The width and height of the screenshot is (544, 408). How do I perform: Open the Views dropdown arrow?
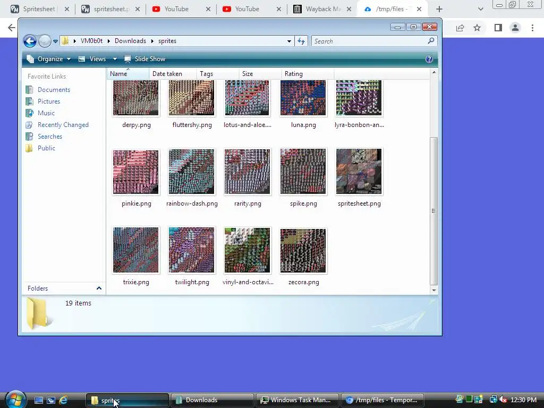click(115, 59)
